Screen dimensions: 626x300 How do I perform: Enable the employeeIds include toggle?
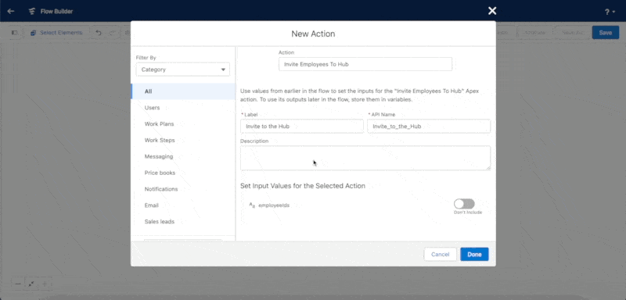tap(464, 204)
